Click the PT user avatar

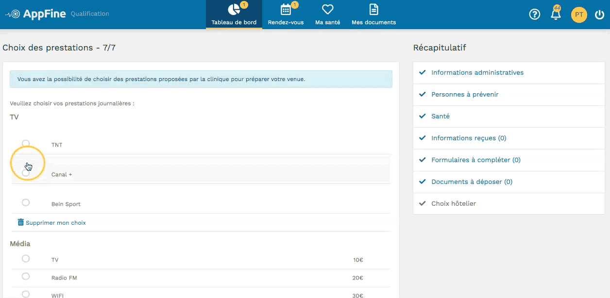[x=579, y=15]
